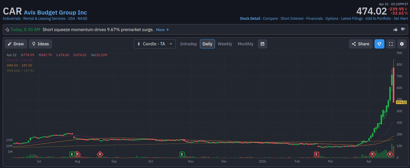Expand the Candle - TA chart type dropdown
The height and width of the screenshot is (168, 410).
[155, 44]
